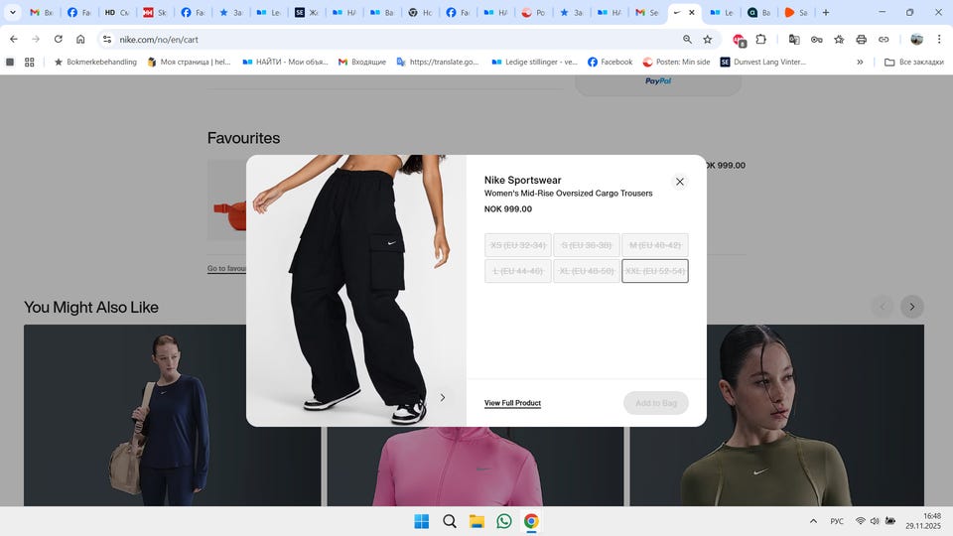
Task: Switch to the first Gmail tab
Action: click(x=42, y=12)
